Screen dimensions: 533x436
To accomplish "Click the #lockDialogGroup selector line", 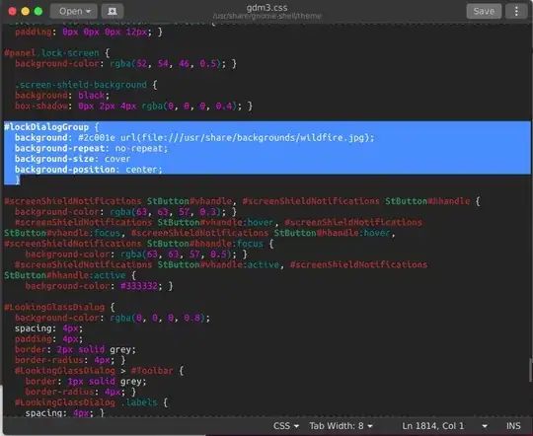I will [51, 127].
